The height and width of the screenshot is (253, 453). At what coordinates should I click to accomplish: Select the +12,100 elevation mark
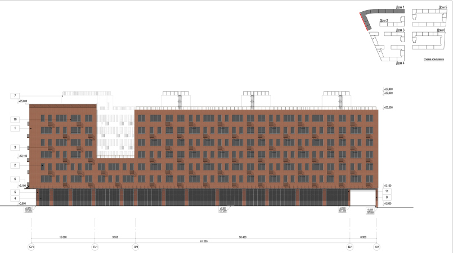click(23, 156)
